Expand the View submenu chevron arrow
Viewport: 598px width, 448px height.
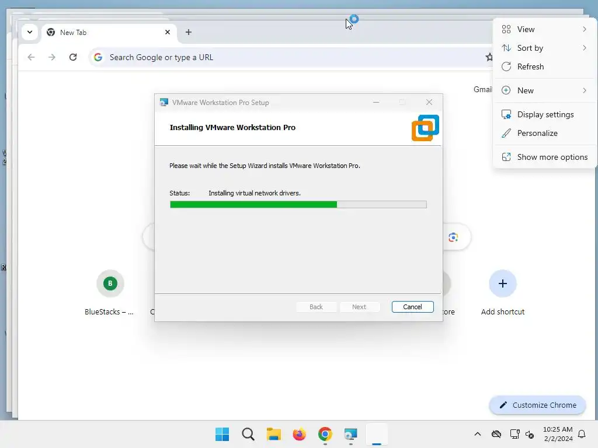584,29
